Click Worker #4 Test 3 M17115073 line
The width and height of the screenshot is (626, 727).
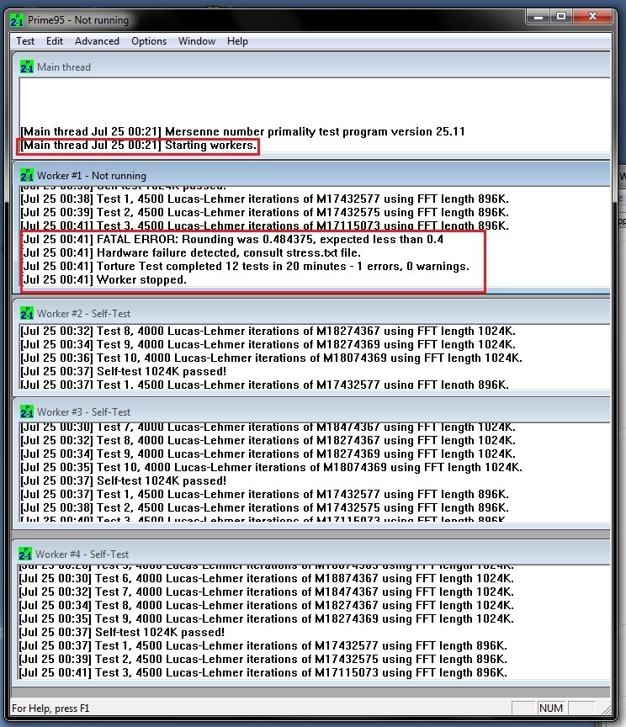pyautogui.click(x=263, y=672)
